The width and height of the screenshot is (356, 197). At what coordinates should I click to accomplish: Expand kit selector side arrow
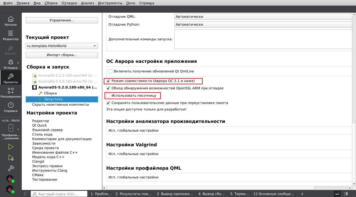click(x=18, y=129)
